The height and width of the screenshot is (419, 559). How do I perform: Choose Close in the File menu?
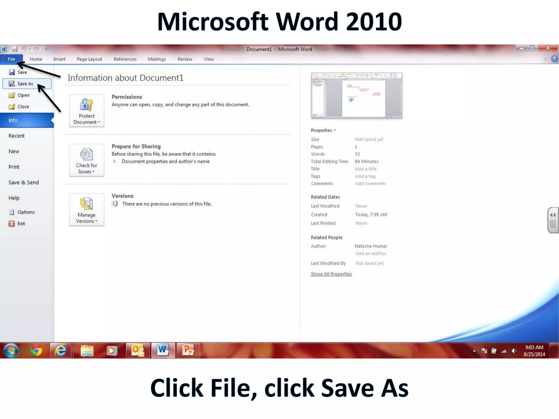[27, 107]
